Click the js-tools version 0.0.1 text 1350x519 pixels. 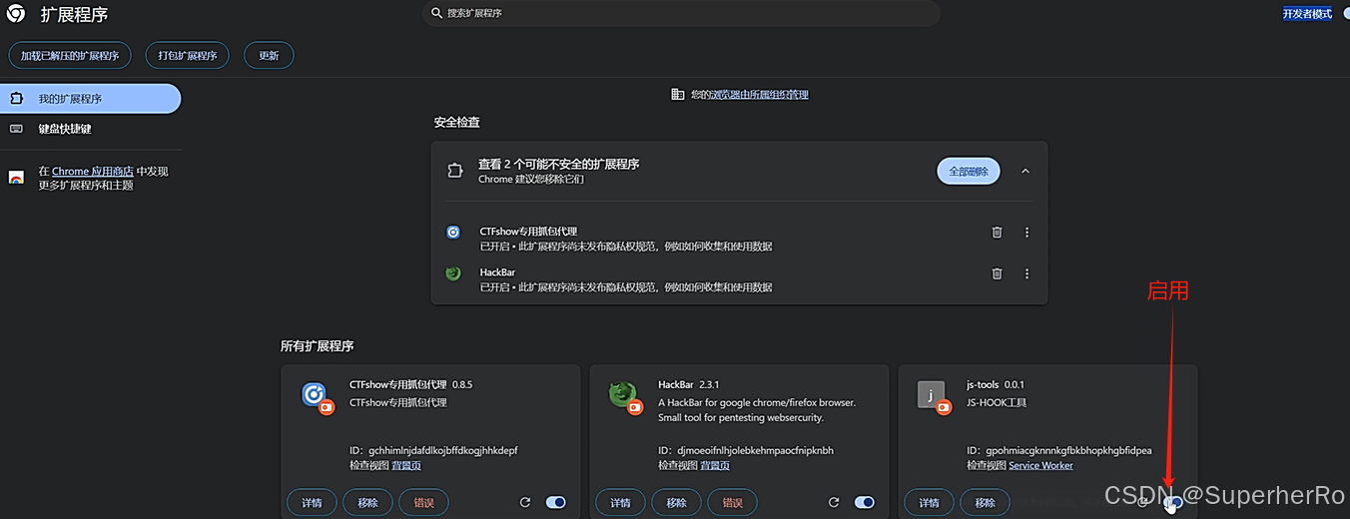click(x=1014, y=384)
